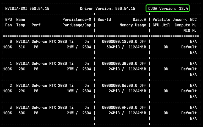Click the "Name" column header
Viewport: 203px width, 127px height.
(x=21, y=20)
